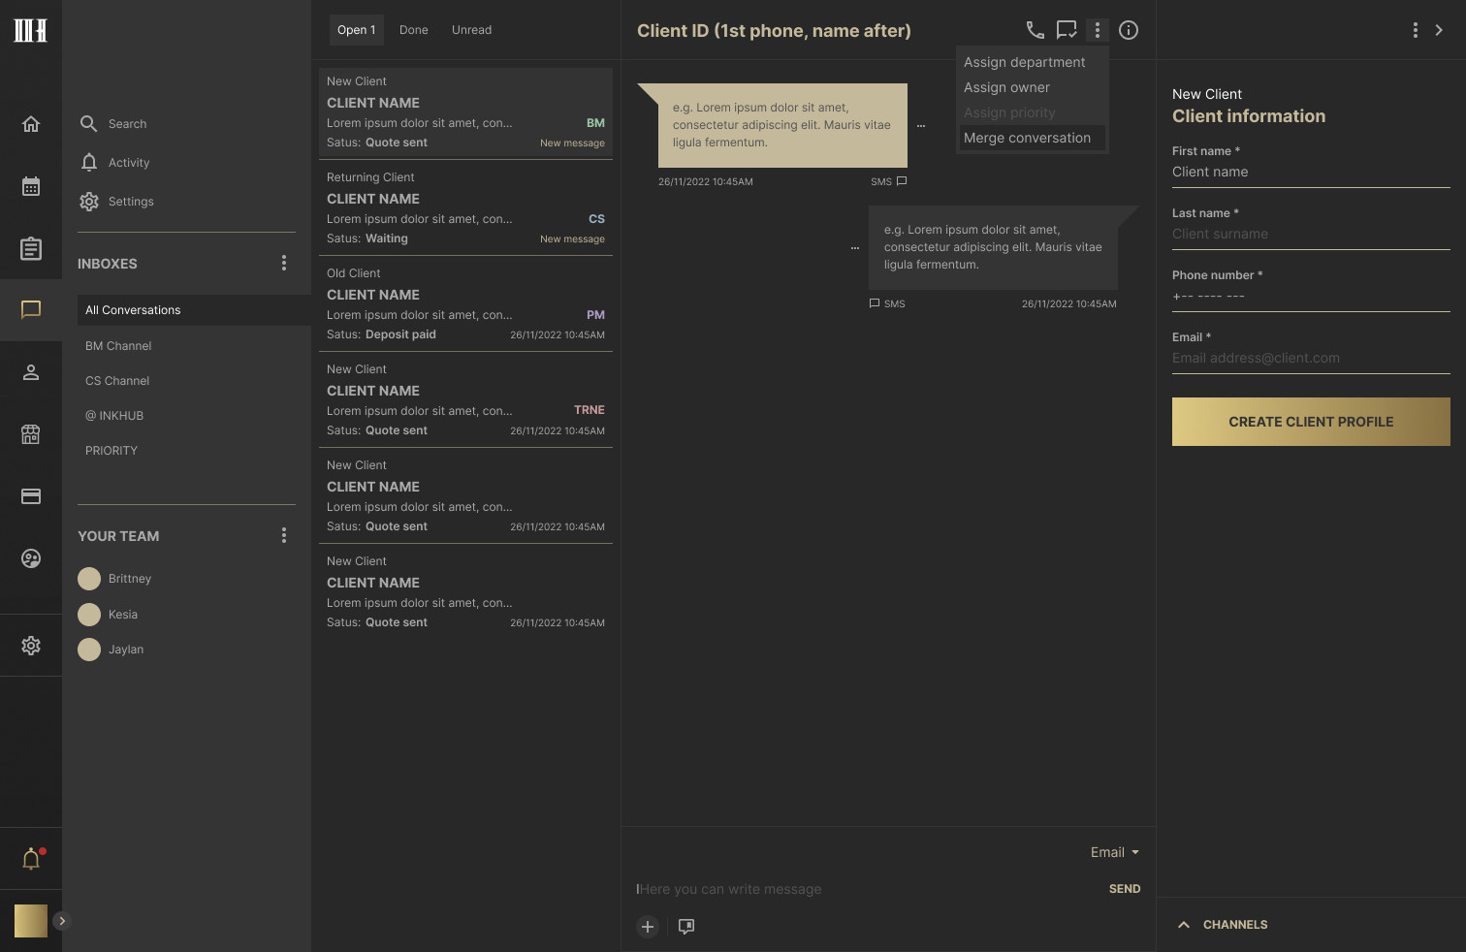
Task: Click the Phone number input field
Action: pos(1311,297)
